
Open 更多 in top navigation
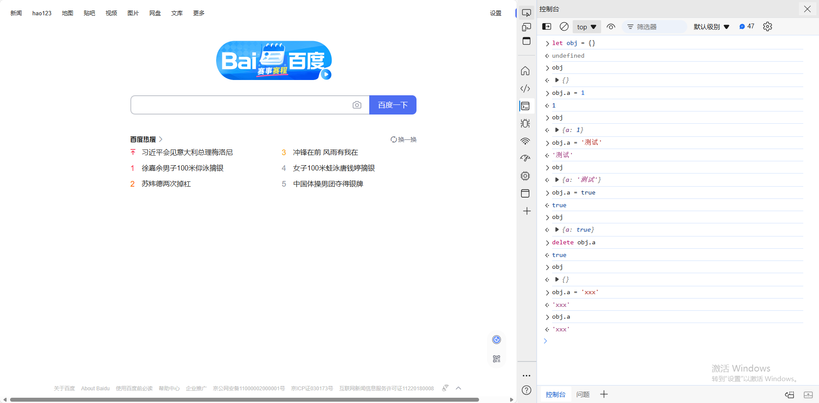(x=199, y=13)
